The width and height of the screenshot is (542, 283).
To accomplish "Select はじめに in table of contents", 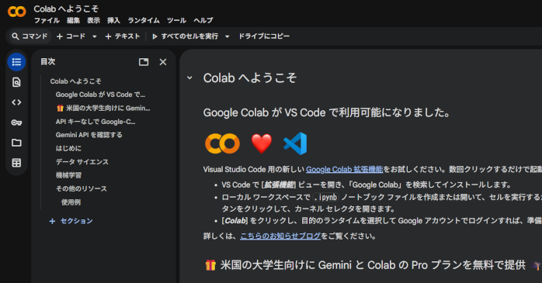I will 68,148.
